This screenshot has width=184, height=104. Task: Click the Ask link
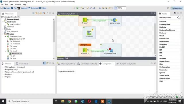pyautogui.click(x=15, y=8)
